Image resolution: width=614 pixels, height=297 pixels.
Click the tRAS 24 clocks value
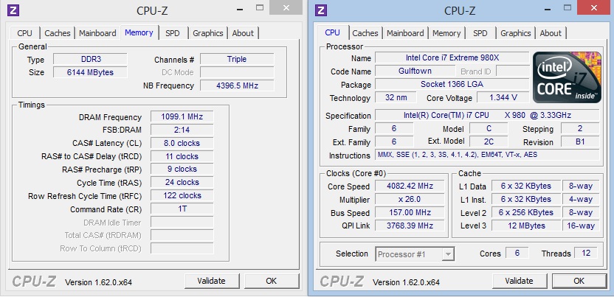[x=182, y=183]
